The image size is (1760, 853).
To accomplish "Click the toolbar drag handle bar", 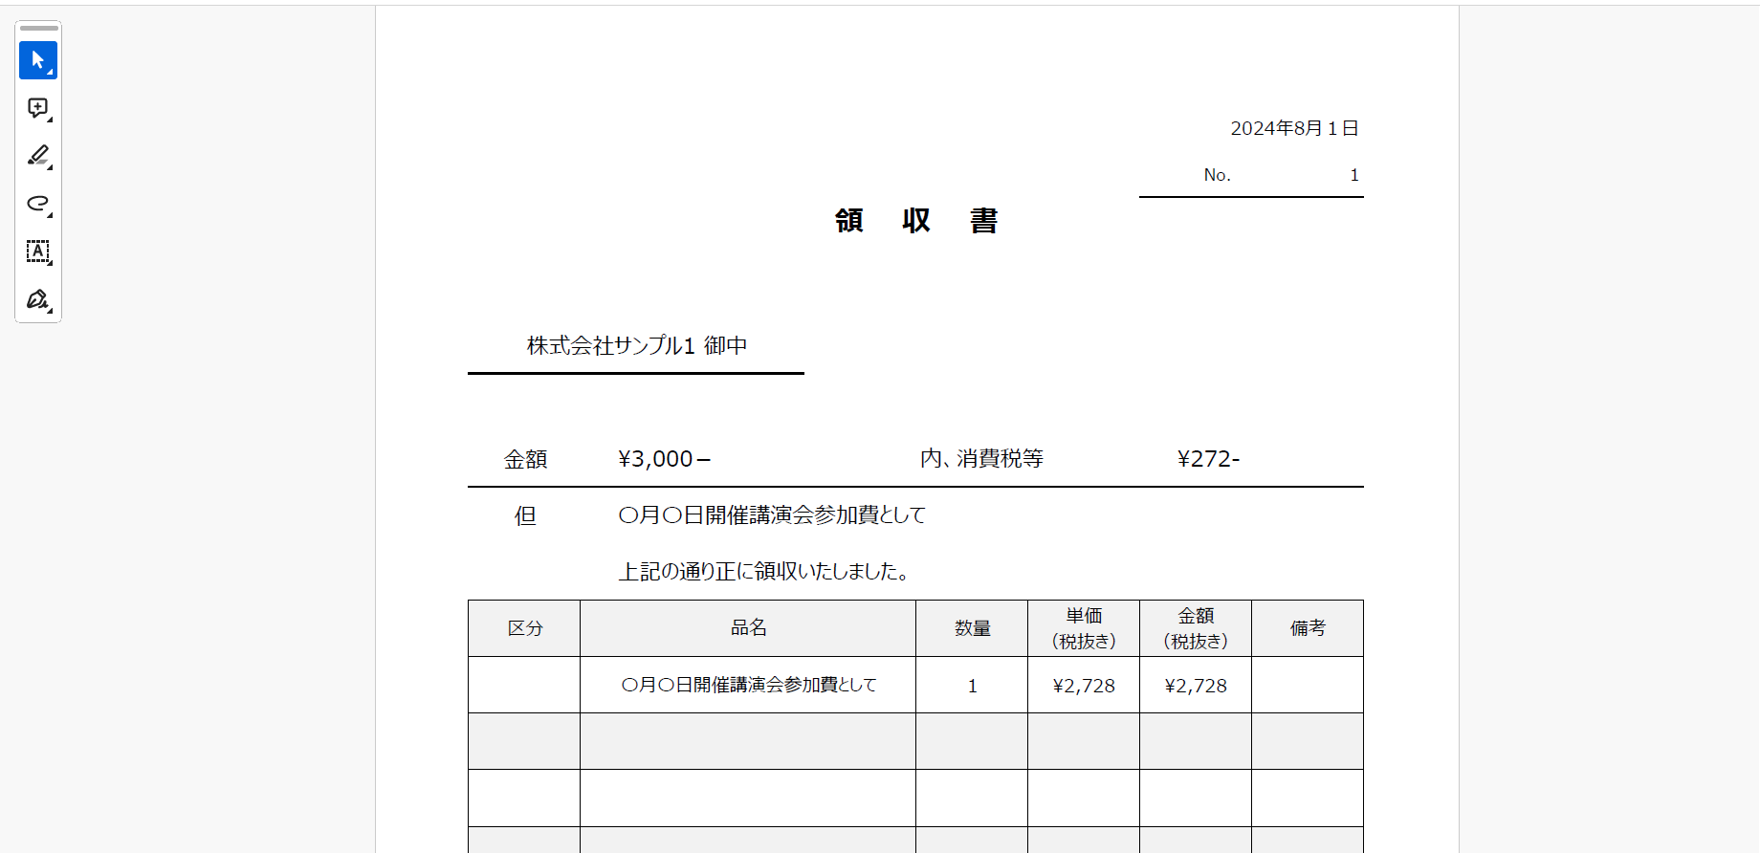I will pyautogui.click(x=38, y=29).
